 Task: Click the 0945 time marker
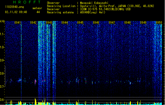(80, 22)
